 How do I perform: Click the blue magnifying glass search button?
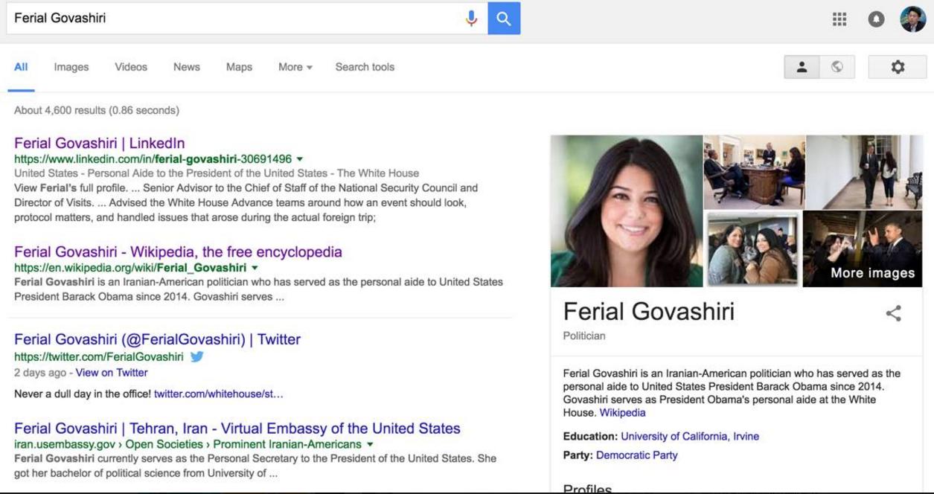pos(504,19)
